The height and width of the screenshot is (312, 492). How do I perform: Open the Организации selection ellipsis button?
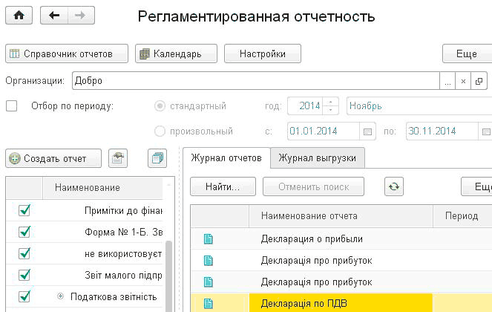(x=447, y=80)
